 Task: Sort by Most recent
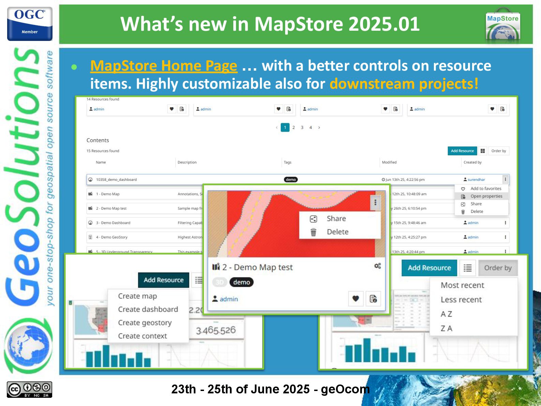tap(463, 285)
